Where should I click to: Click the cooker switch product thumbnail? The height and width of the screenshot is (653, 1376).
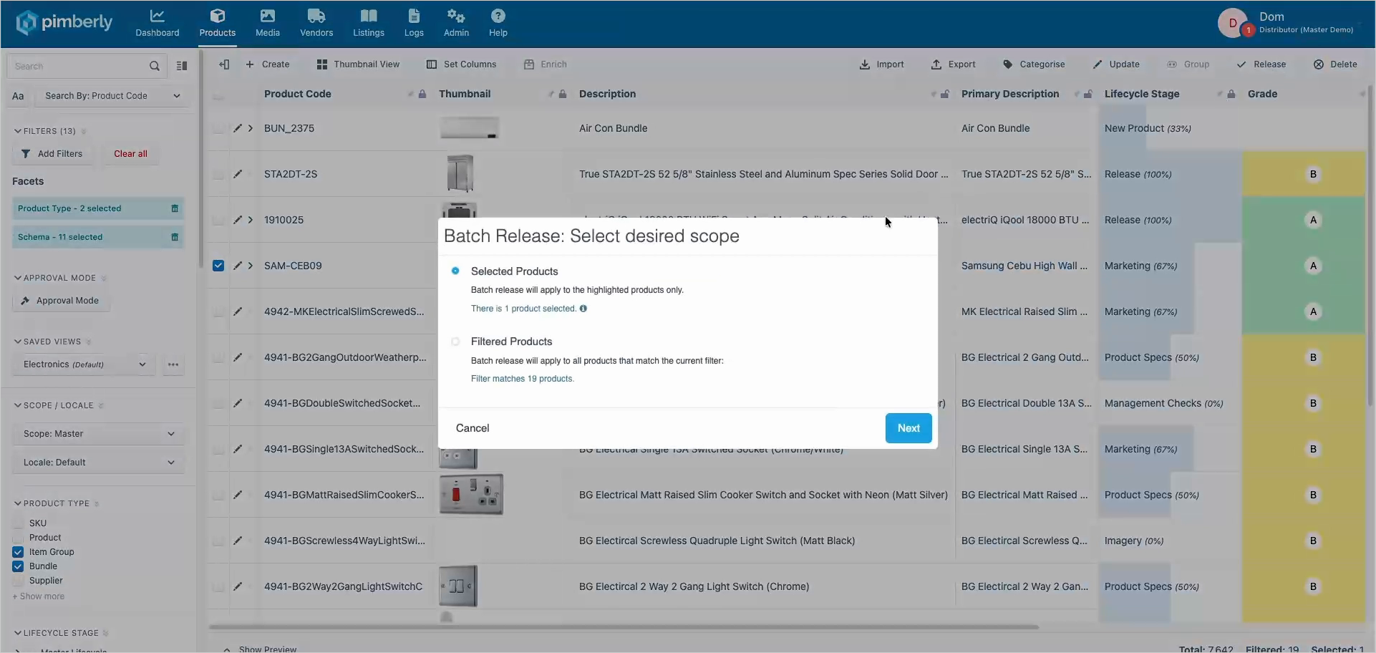[x=471, y=495]
